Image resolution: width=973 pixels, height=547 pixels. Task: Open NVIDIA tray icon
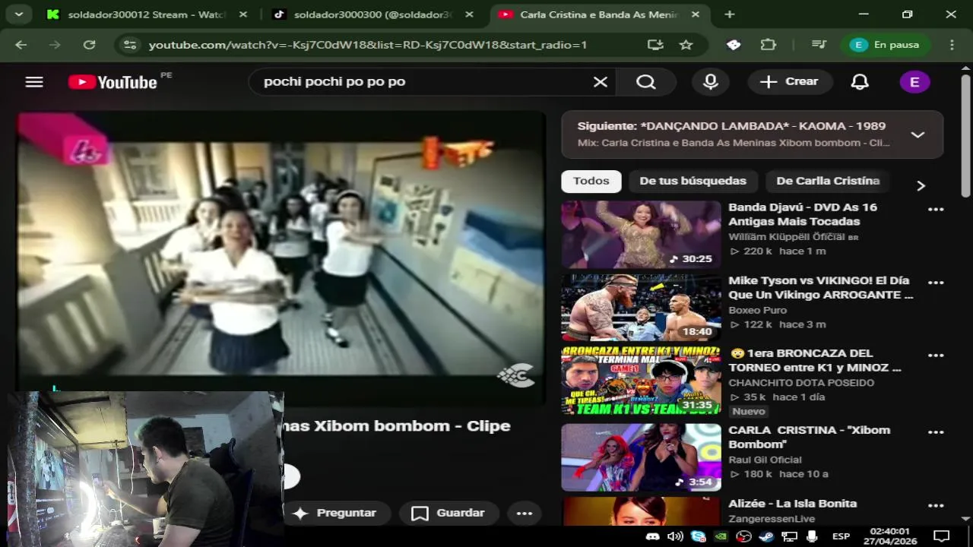click(x=721, y=536)
